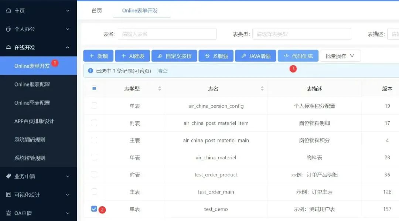Image resolution: width=399 pixels, height=221 pixels.
Task: Check the air_china_persion_config row checkbox
Action: coord(94,106)
